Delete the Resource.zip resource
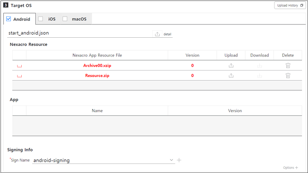Image resolution: width=308 pixels, height=173 pixels. 288,75
